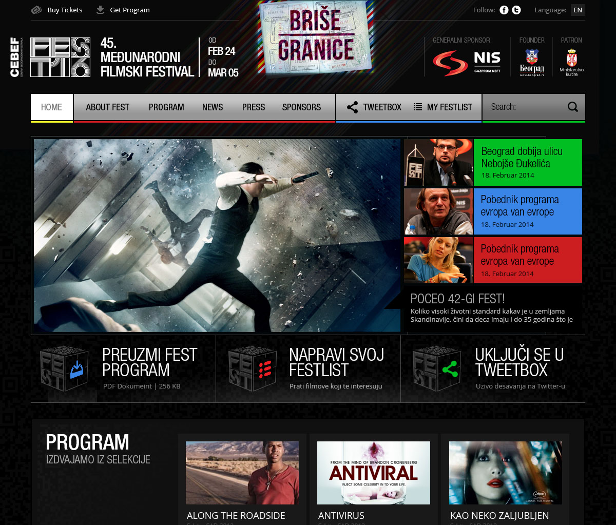Click the list icon beside My Festlist

(x=418, y=107)
